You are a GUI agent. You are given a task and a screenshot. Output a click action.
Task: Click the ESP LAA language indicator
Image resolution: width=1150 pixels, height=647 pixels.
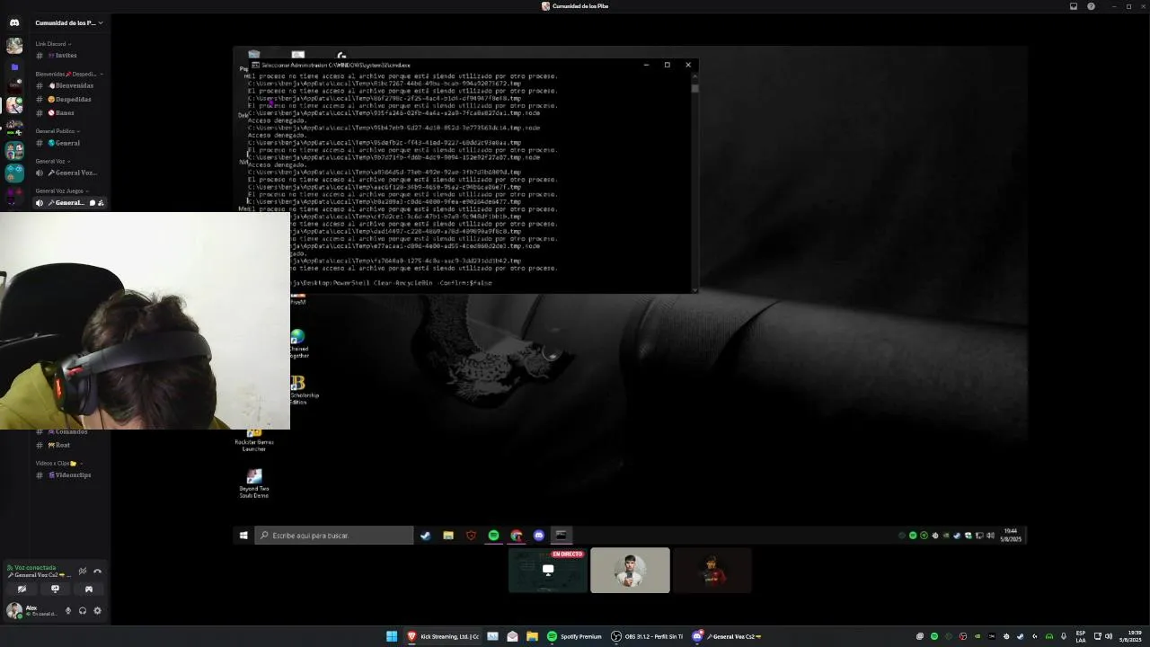(1081, 636)
